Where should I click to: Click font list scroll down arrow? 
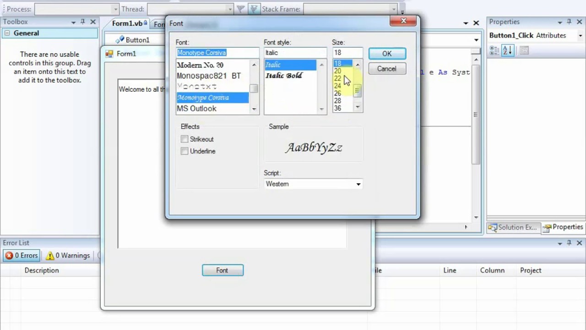pyautogui.click(x=254, y=110)
